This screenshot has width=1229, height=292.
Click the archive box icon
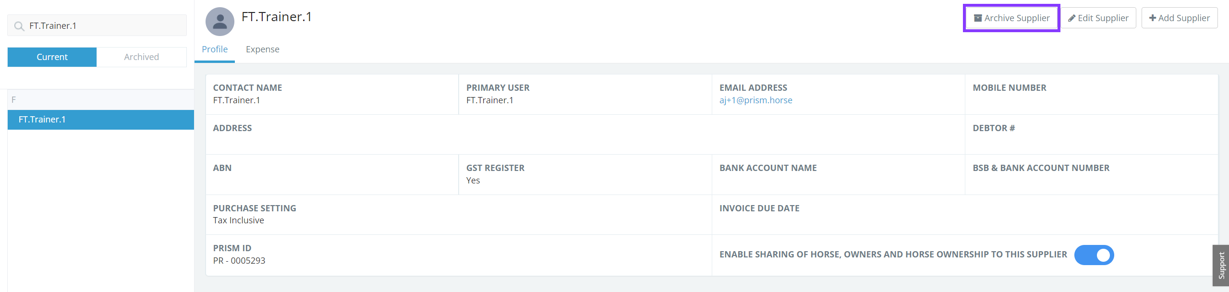tap(977, 18)
